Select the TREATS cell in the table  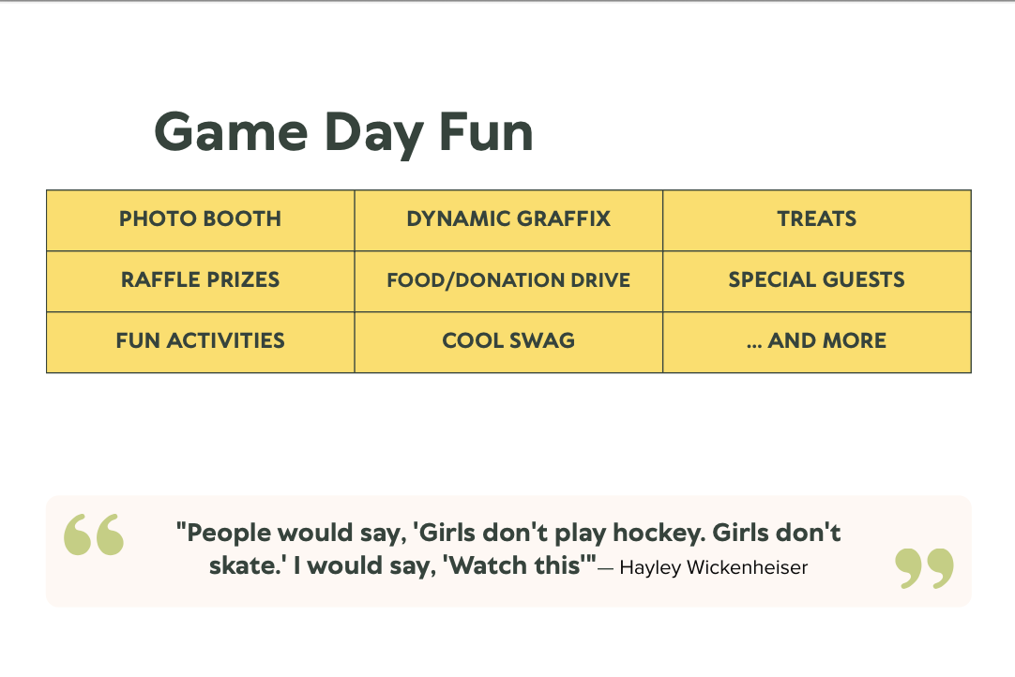(x=816, y=219)
